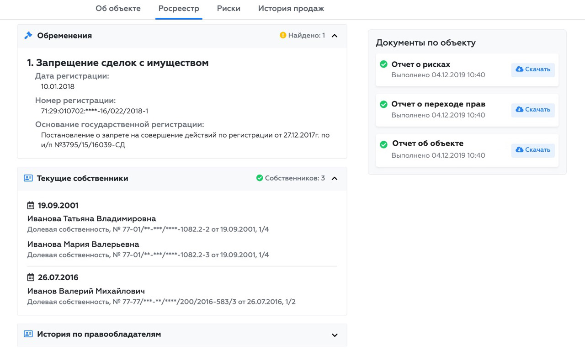The height and width of the screenshot is (351, 585).
Task: Click the ID card icon beside Текущие собственники
Action: [x=28, y=178]
